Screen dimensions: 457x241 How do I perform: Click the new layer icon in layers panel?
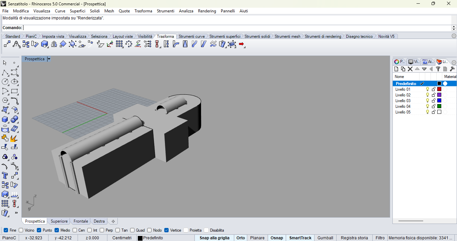coord(396,69)
